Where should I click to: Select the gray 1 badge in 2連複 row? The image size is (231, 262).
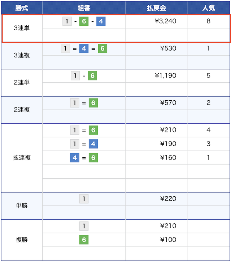click(75, 103)
